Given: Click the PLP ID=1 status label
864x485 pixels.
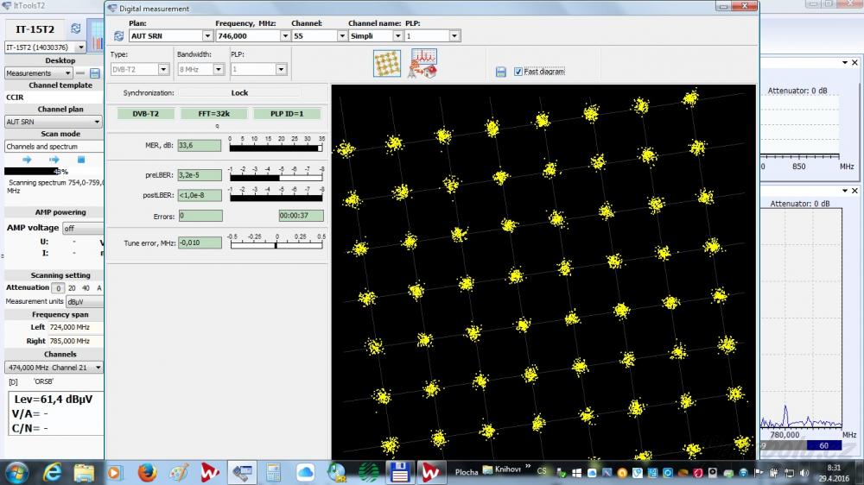Looking at the screenshot, I should point(287,114).
